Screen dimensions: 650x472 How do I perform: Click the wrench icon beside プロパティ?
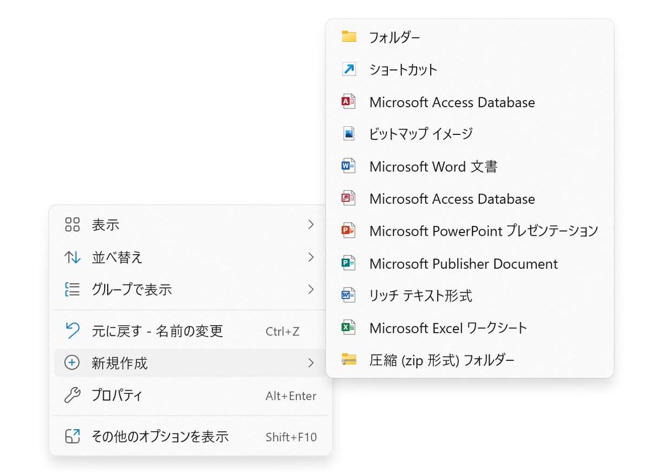coord(72,396)
